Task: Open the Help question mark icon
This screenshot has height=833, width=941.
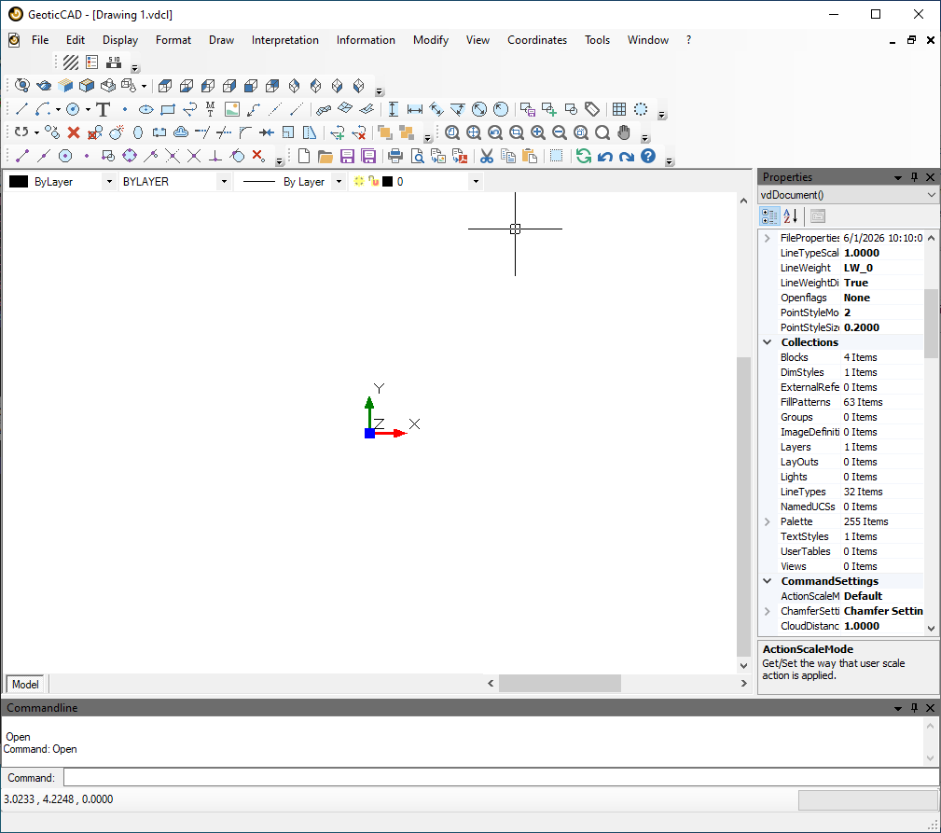Action: pos(648,156)
